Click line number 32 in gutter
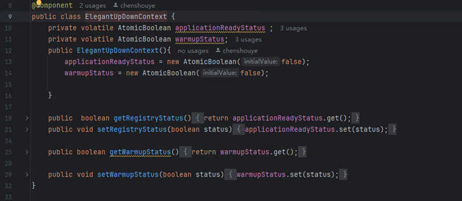The image size is (462, 201). click(x=8, y=186)
